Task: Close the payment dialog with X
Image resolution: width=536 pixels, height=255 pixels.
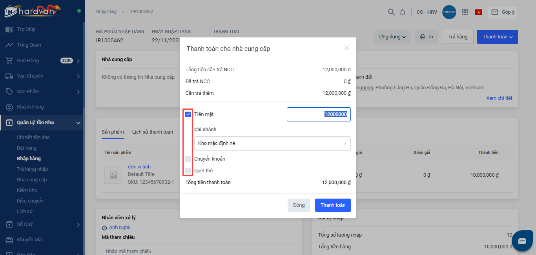Action: pos(346,48)
